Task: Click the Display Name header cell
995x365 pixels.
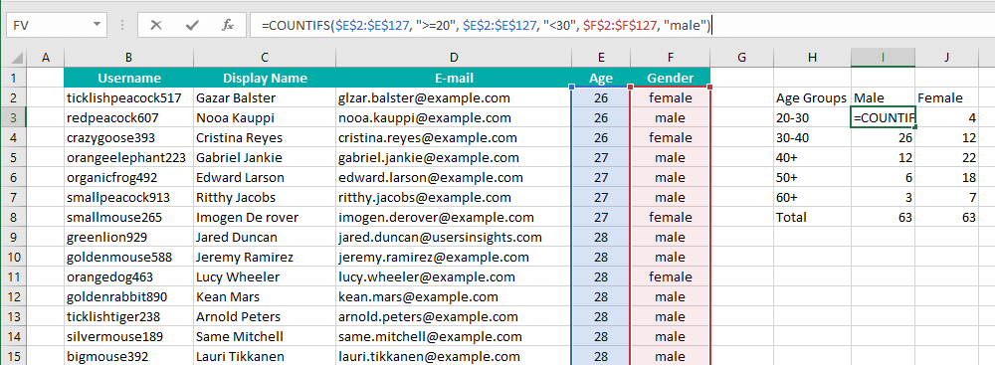Action: coord(265,79)
